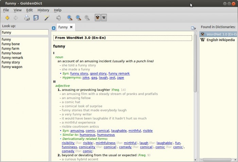Add a new tab with plus icon
The width and height of the screenshot is (238, 162).
54,28
